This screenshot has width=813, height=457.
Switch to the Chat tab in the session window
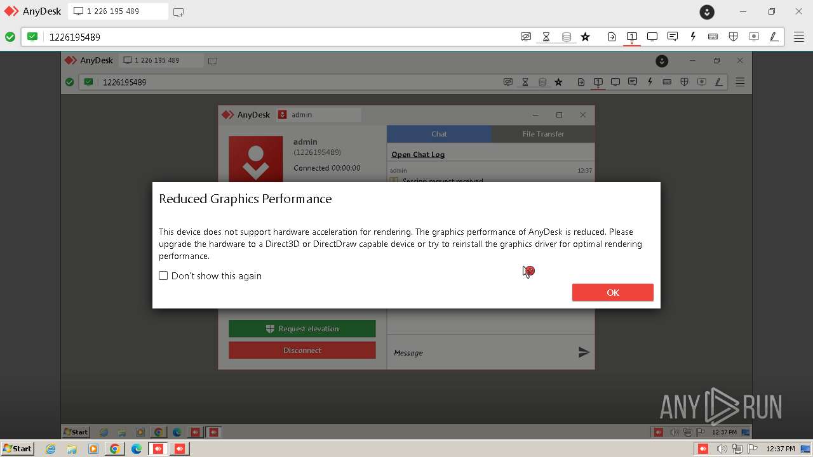(439, 134)
